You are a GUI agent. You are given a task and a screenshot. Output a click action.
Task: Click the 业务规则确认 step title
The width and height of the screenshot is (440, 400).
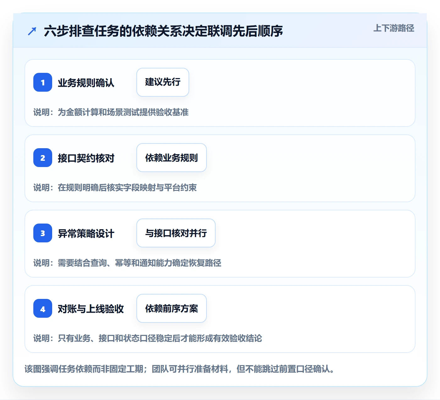coord(86,83)
